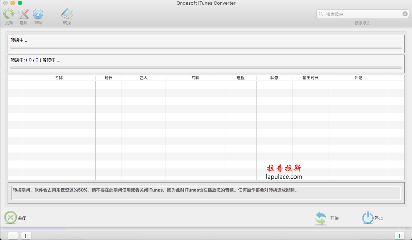This screenshot has width=412, height=240.
Task: Click the 转换中 overall progress bar
Action: coord(206,48)
